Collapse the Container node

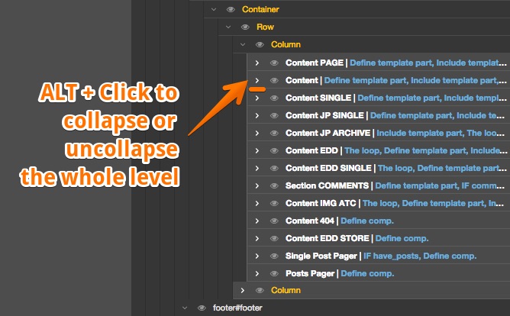coord(214,9)
